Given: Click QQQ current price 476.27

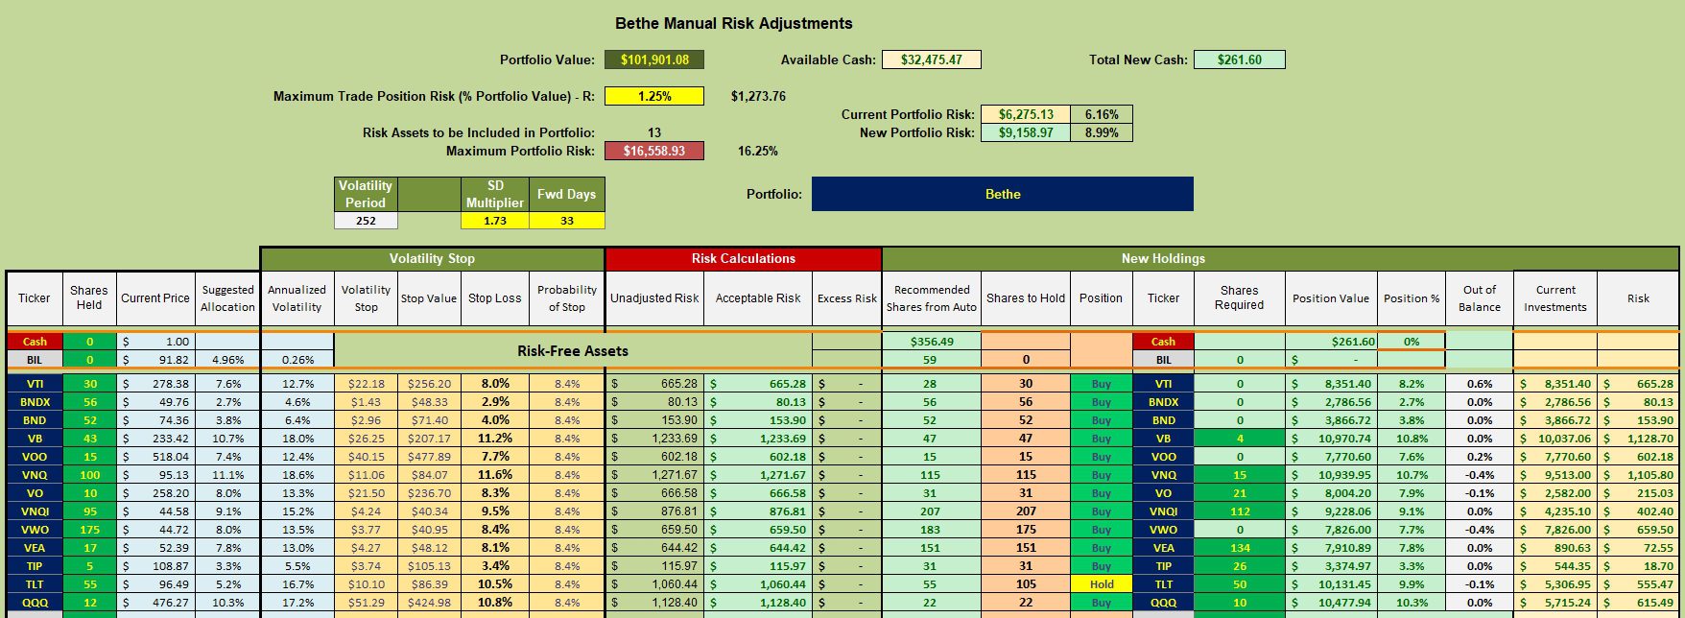Looking at the screenshot, I should pos(155,603).
